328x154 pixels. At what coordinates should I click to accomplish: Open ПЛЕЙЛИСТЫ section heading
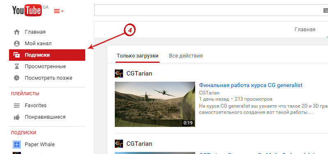click(25, 94)
